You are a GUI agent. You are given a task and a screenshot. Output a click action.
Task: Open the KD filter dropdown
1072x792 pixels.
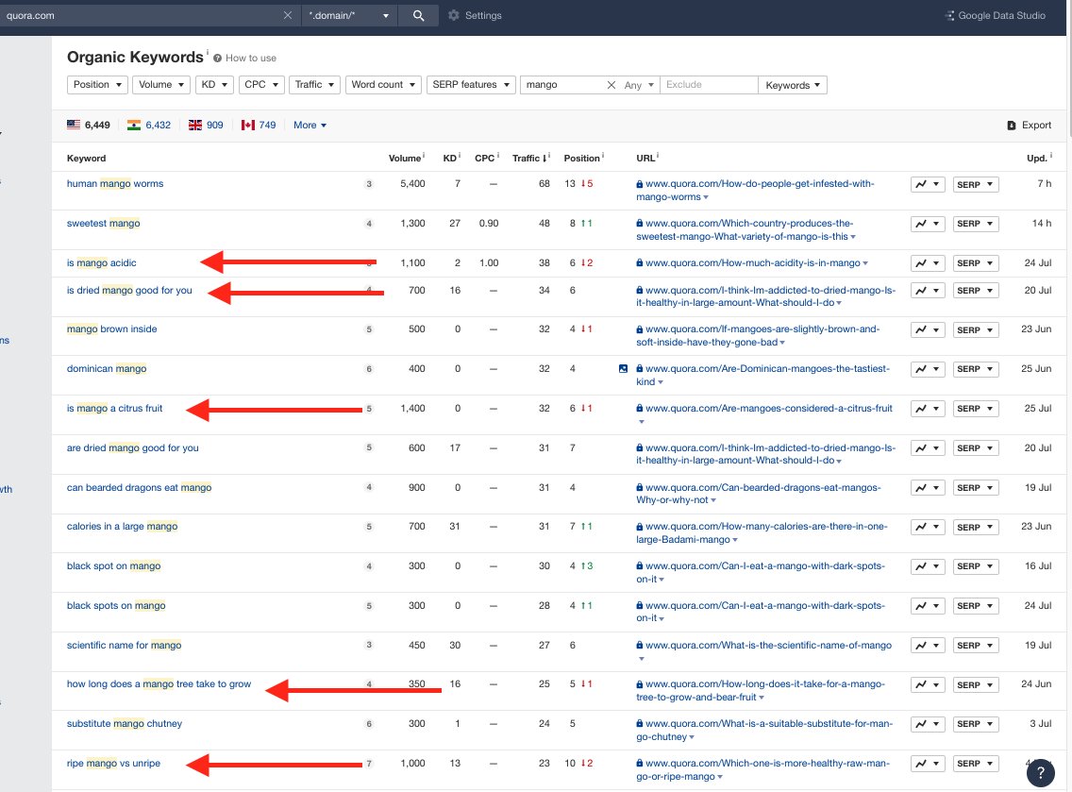pos(214,85)
